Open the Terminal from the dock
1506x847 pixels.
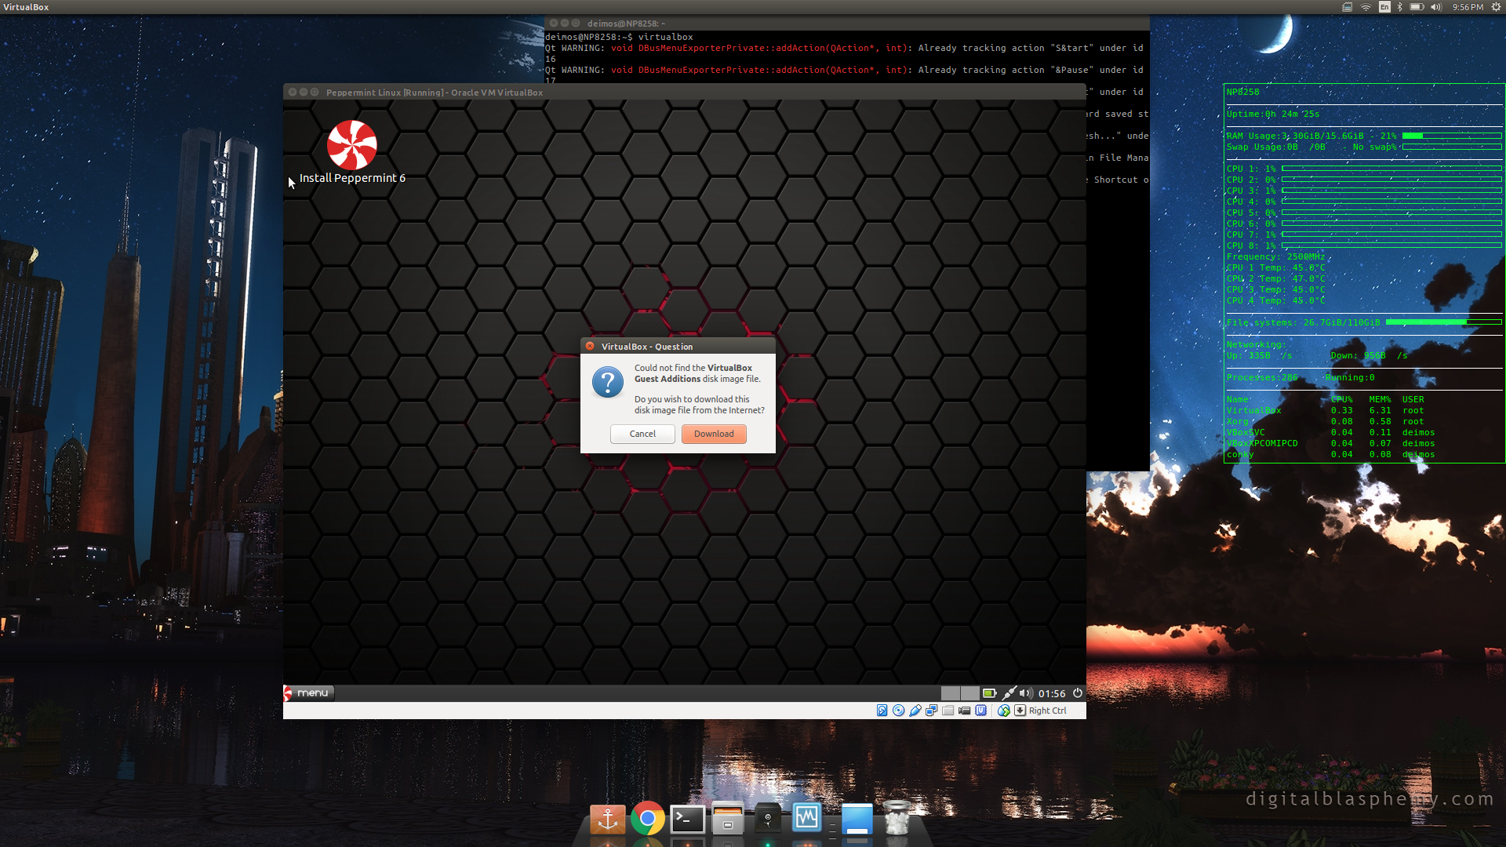[688, 819]
